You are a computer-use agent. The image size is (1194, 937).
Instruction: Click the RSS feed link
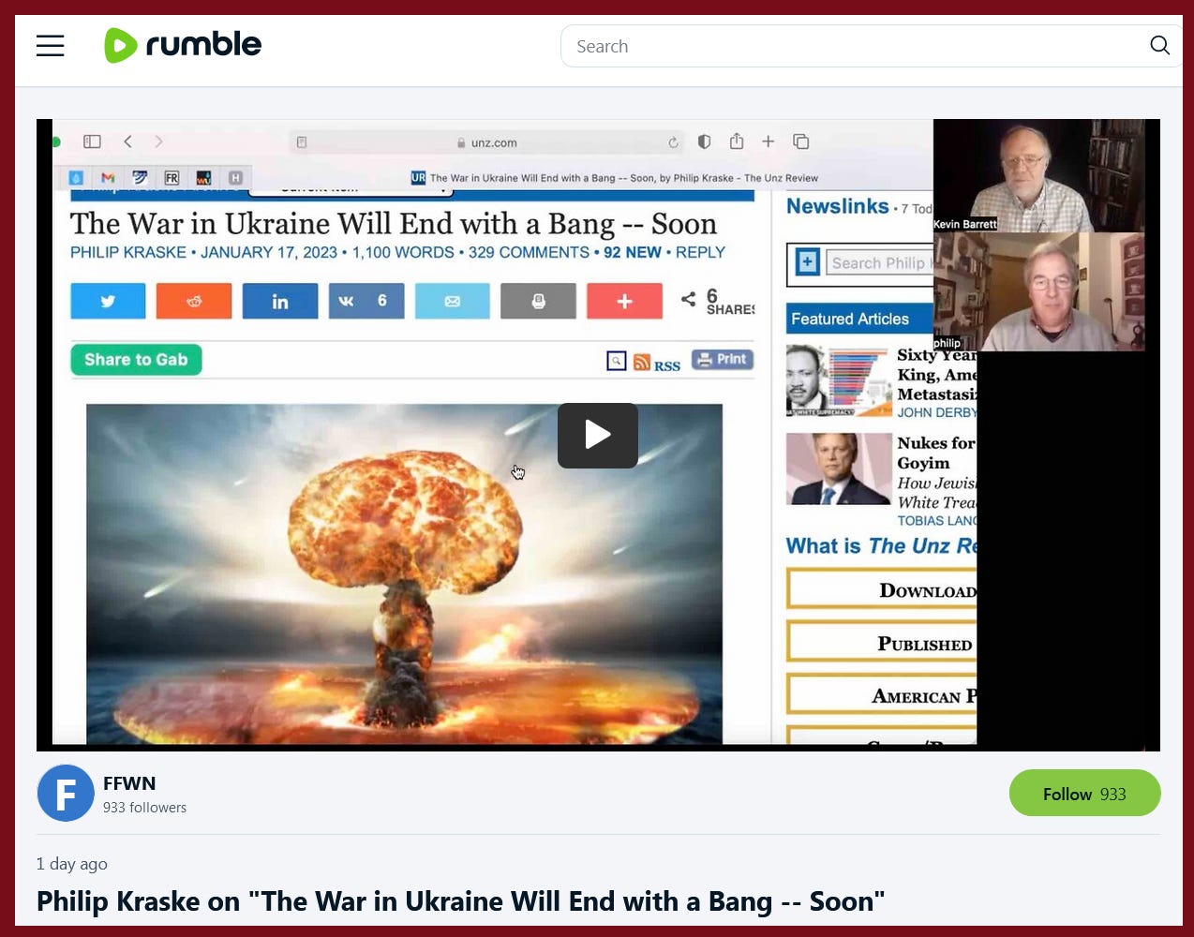click(657, 364)
